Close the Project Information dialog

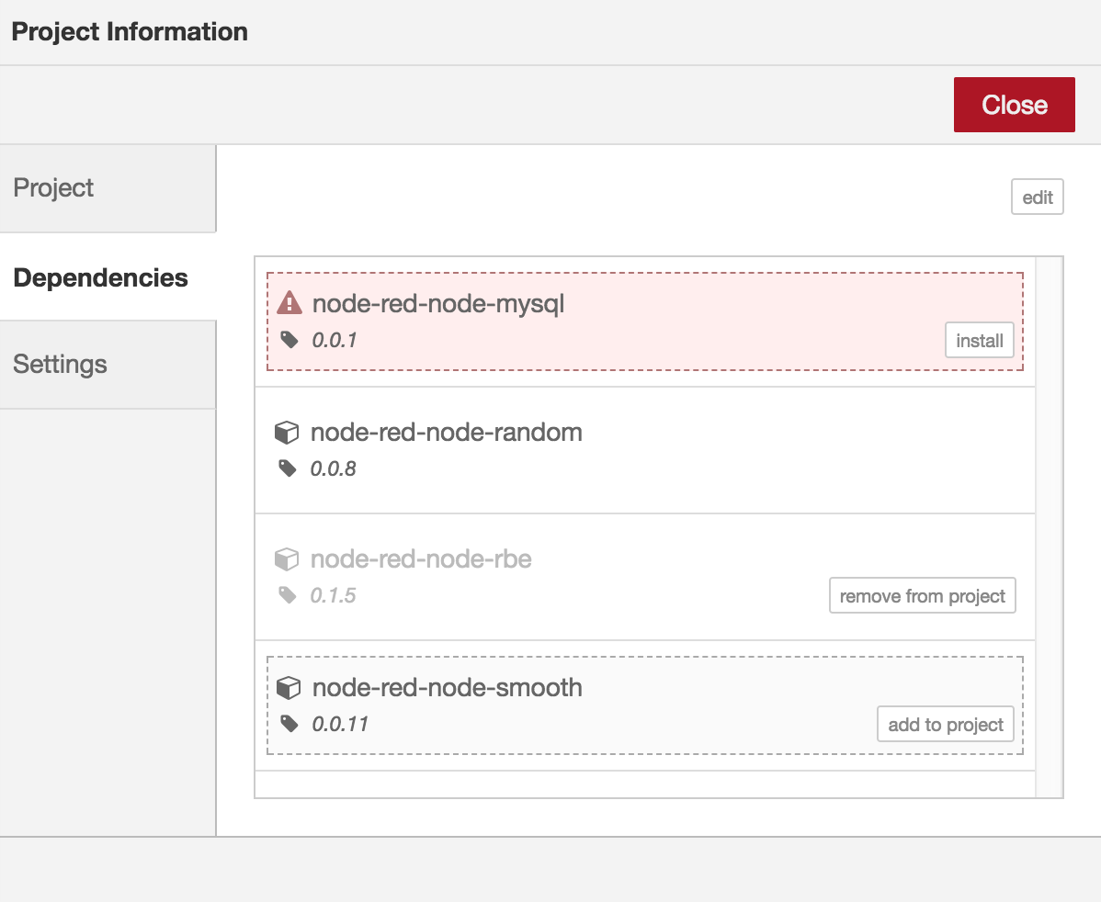click(1014, 104)
